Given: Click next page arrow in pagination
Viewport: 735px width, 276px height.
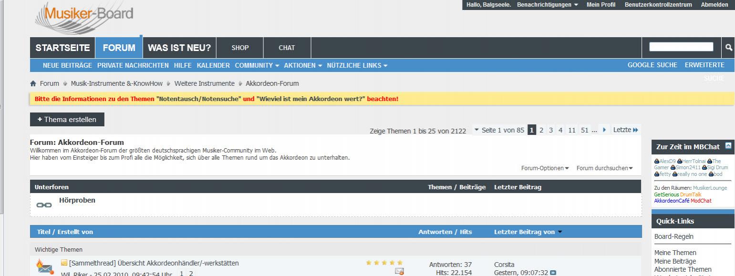Looking at the screenshot, I should [x=604, y=130].
